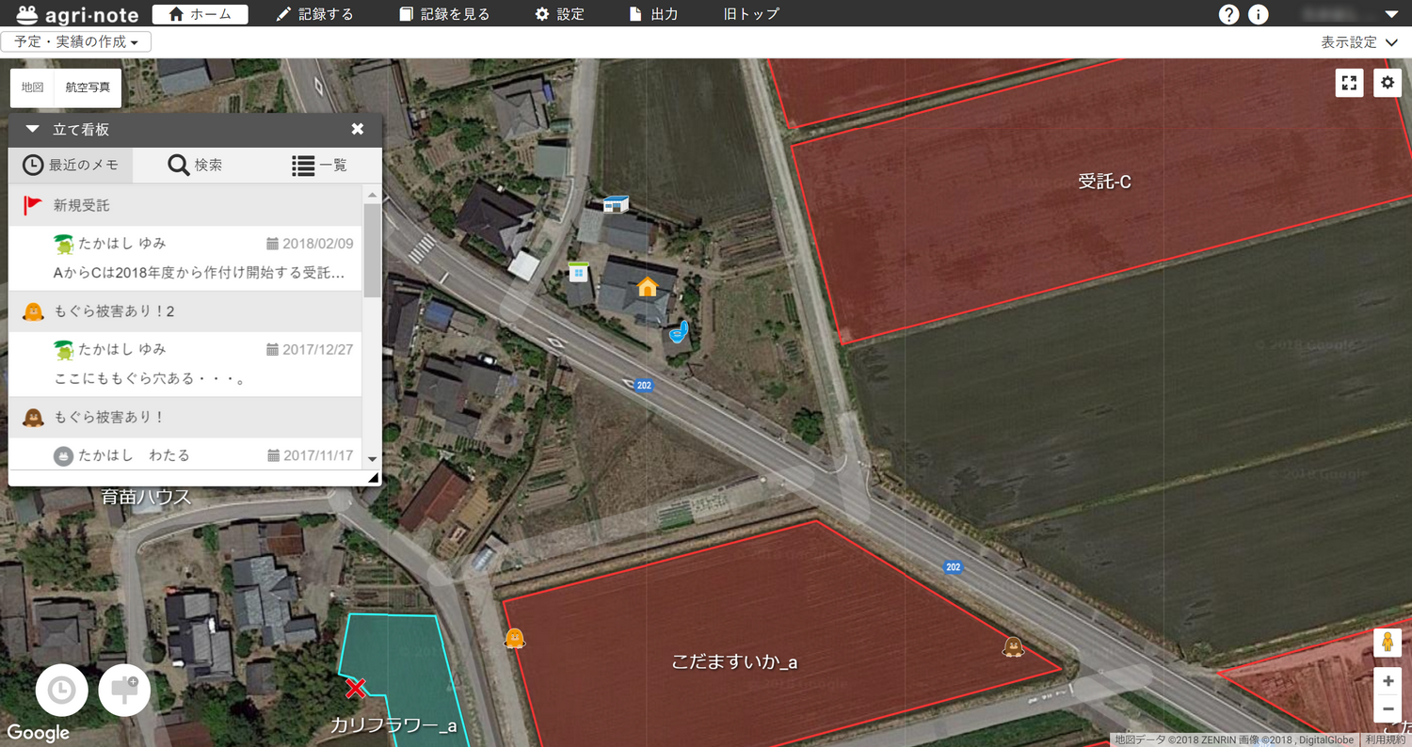Select the 受託-C field
Screen dimensions: 1412x747
point(1104,182)
